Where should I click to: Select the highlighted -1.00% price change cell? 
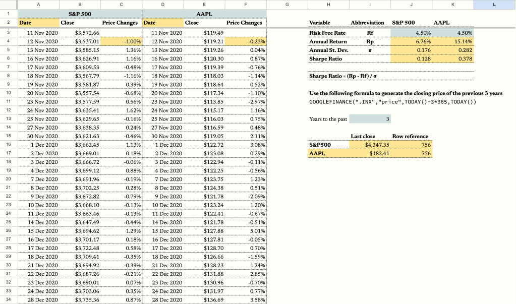point(121,41)
